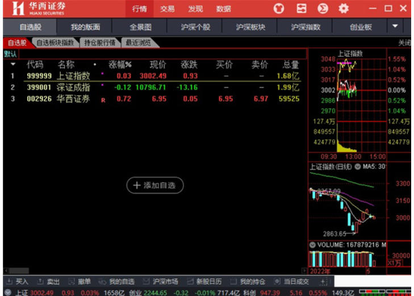
Task: Open the skin theme shirt icon
Action: click(279, 9)
